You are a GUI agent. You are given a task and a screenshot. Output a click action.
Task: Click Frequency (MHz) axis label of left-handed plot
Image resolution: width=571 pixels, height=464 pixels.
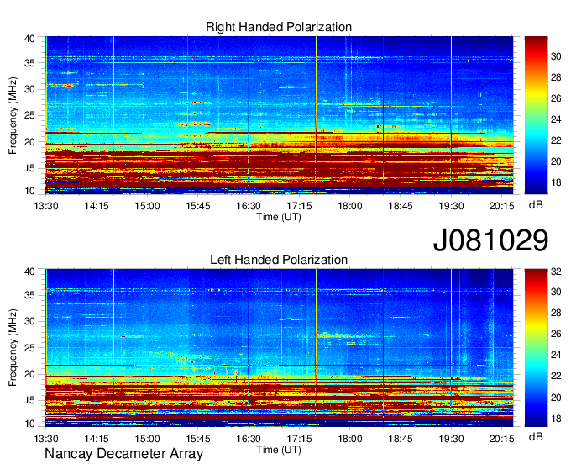click(x=13, y=348)
